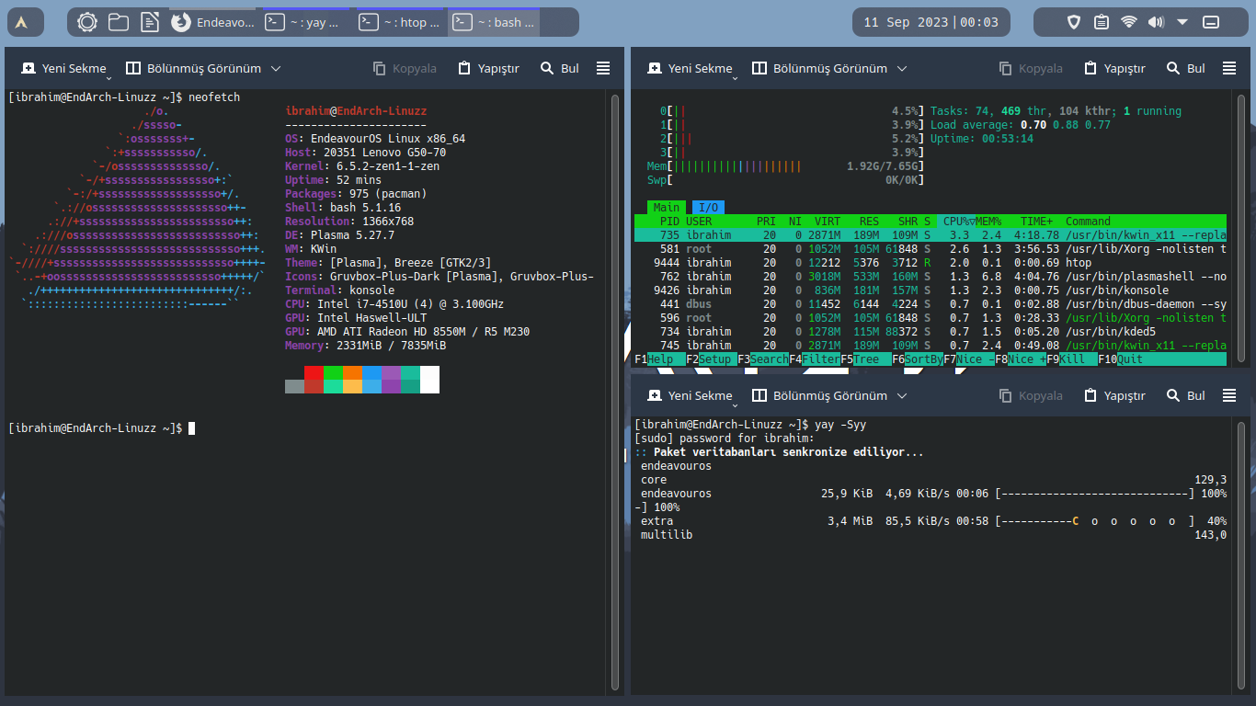The width and height of the screenshot is (1256, 706).
Task: Open hamburger menu in the yay Konsole window
Action: 1229,395
